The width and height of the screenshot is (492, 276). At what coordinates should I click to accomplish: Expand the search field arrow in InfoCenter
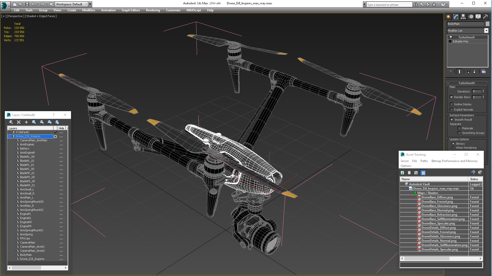365,4
